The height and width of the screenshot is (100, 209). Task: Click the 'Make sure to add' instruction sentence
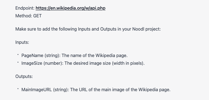coord(88,29)
